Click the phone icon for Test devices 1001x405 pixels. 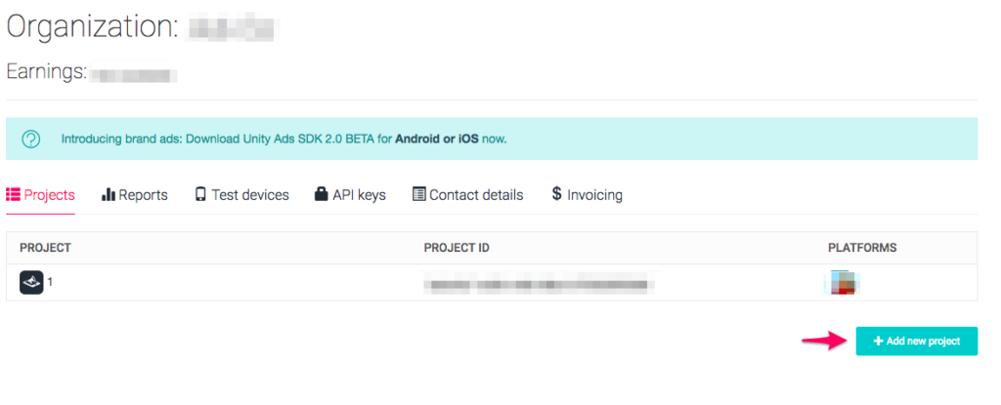point(200,195)
